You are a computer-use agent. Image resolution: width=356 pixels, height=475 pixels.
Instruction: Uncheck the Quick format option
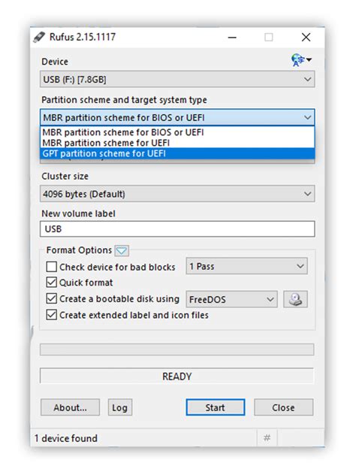(52, 283)
